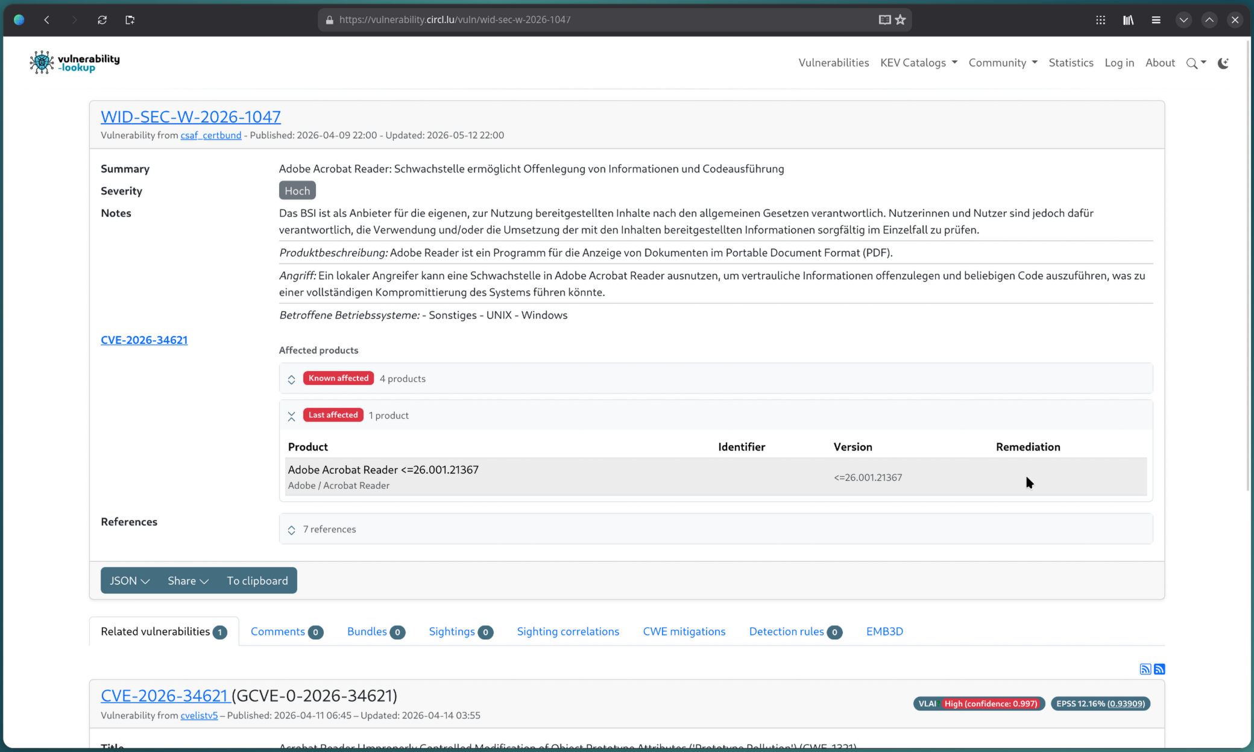Open the Detection rules tab

(795, 631)
